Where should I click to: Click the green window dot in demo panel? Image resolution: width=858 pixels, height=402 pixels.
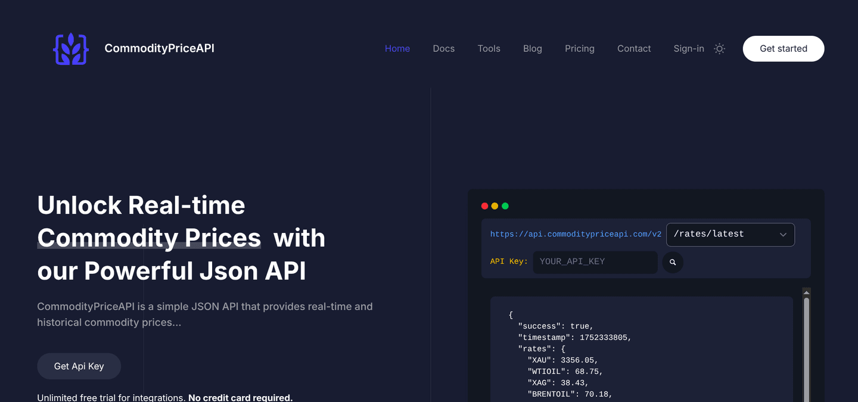505,206
